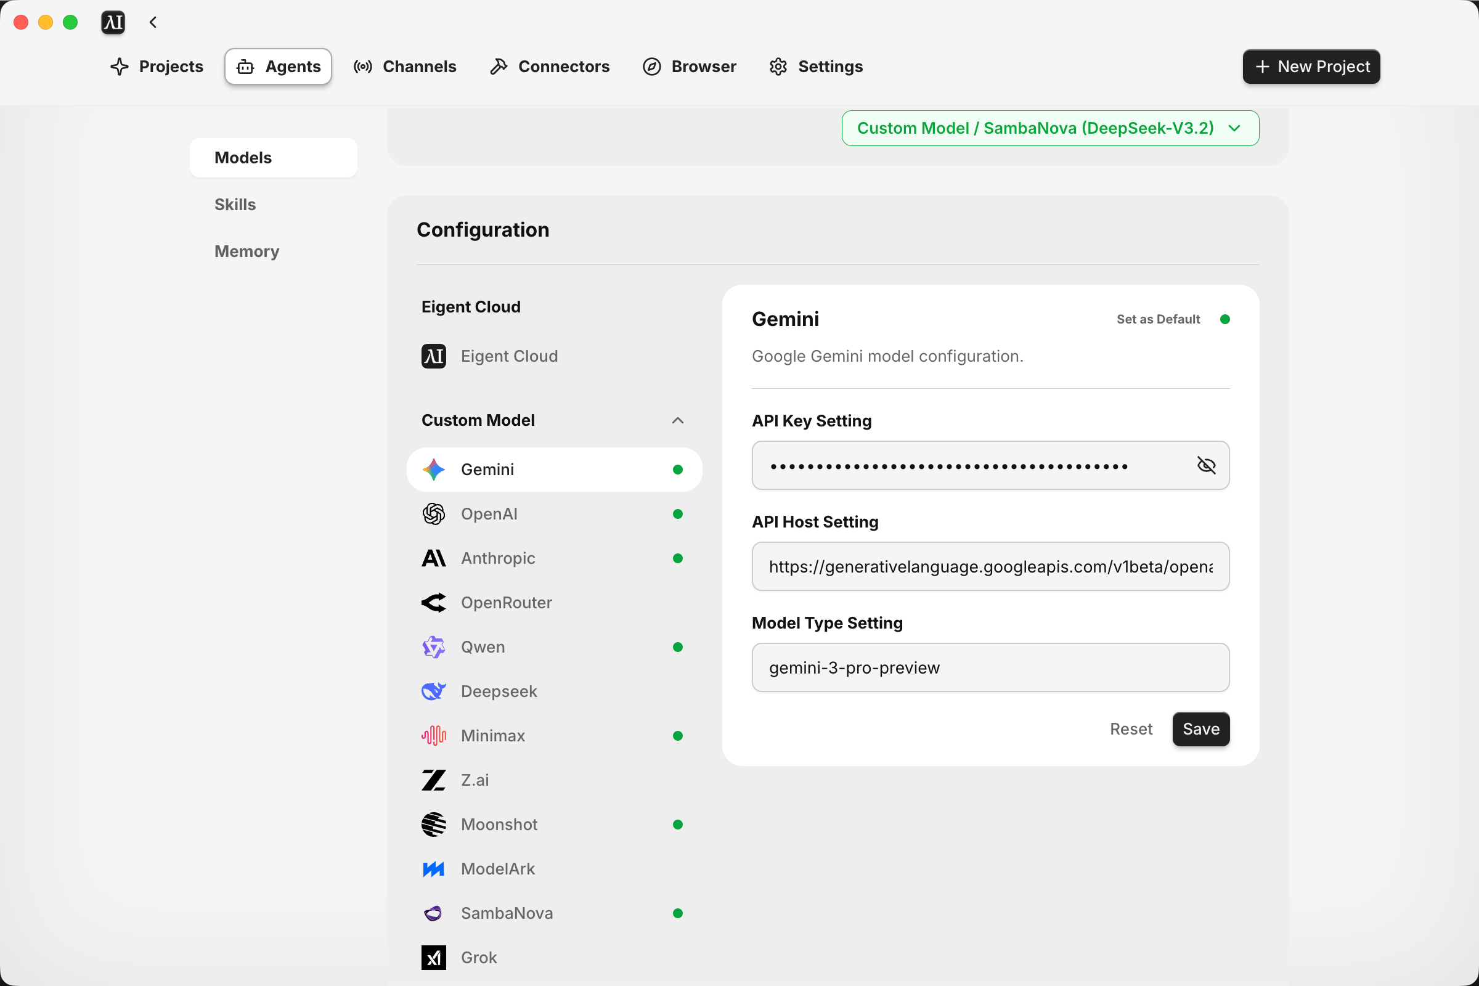Toggle the Set as Default indicator

pyautogui.click(x=1225, y=319)
